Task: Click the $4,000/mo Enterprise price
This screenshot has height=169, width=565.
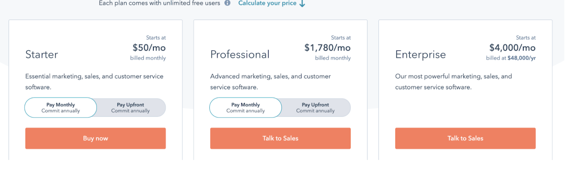Action: pos(512,48)
